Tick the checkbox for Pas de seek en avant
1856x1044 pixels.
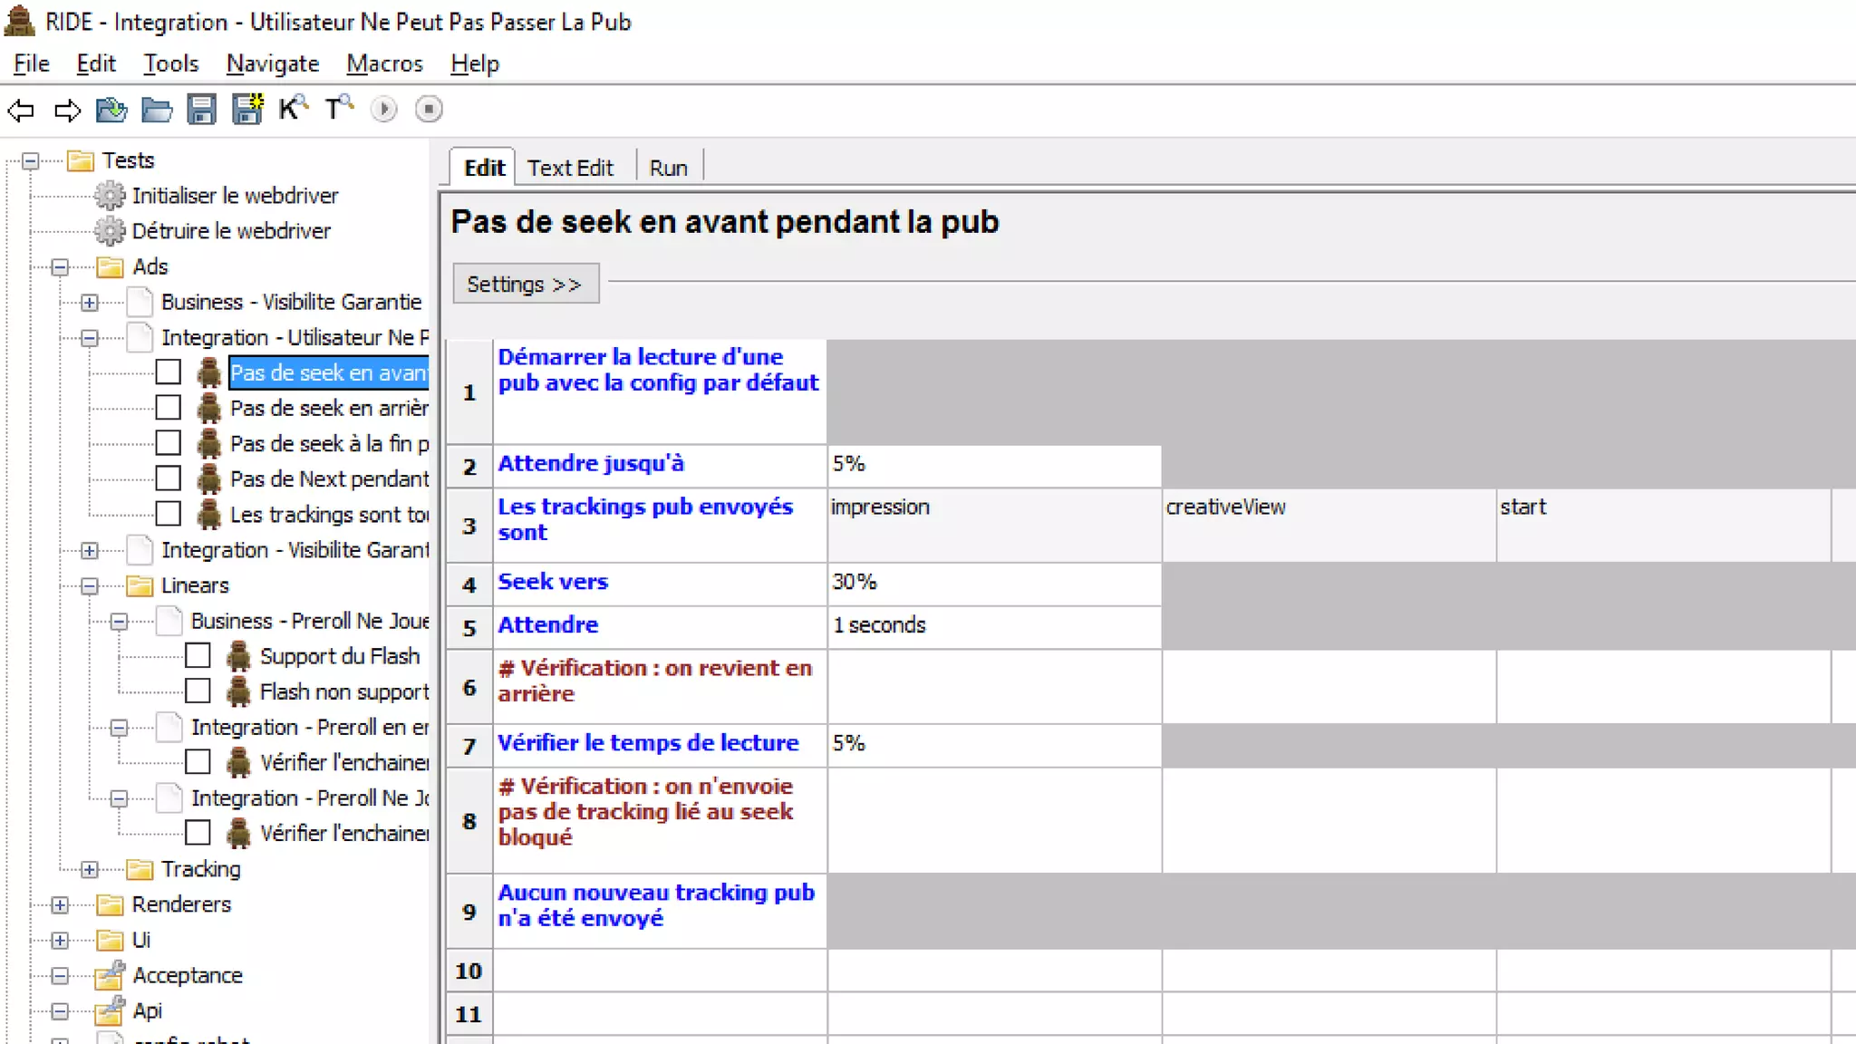tap(168, 372)
